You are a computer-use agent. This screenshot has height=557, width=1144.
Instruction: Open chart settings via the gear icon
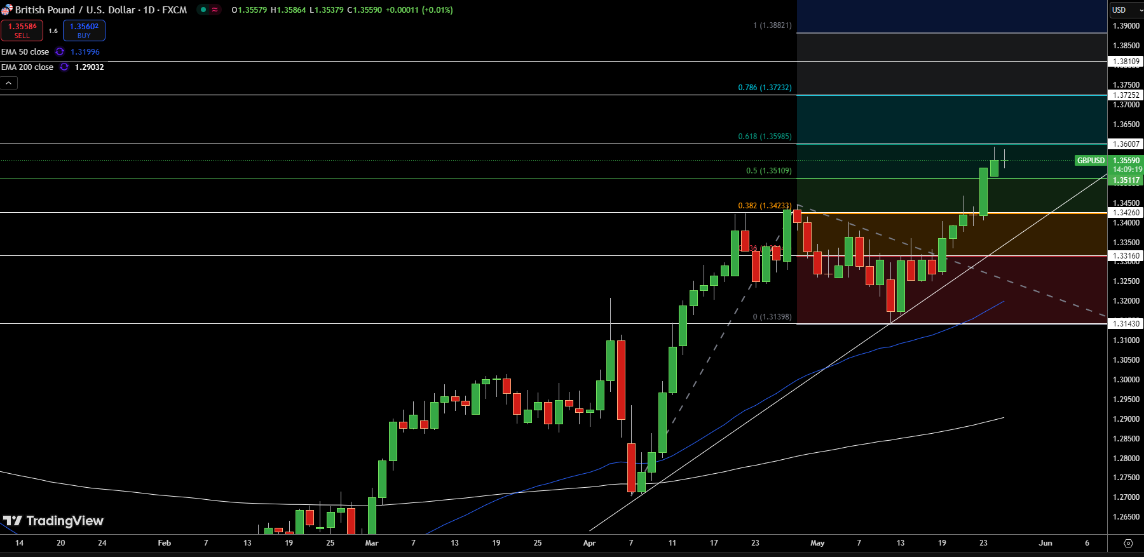pos(1128,543)
